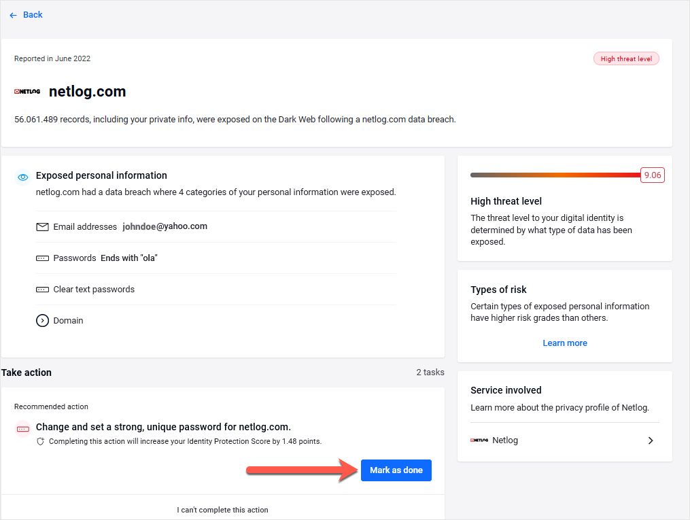
Task: Click the shield icon beside Identity Protection Score
Action: pyautogui.click(x=41, y=441)
